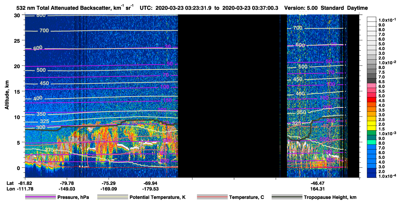Click longitude value -179.53

click(150, 189)
